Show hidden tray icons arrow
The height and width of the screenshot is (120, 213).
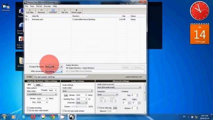[188, 117]
